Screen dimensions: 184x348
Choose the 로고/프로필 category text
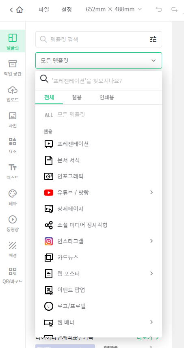click(71, 306)
